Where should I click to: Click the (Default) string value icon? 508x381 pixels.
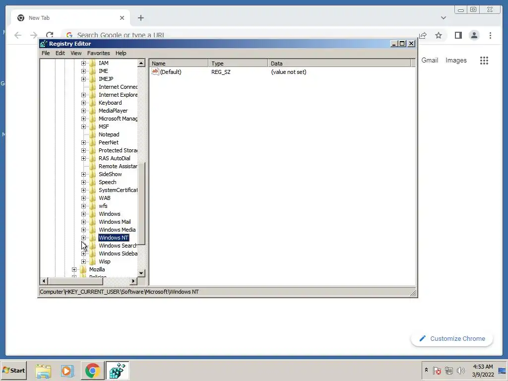coord(155,71)
